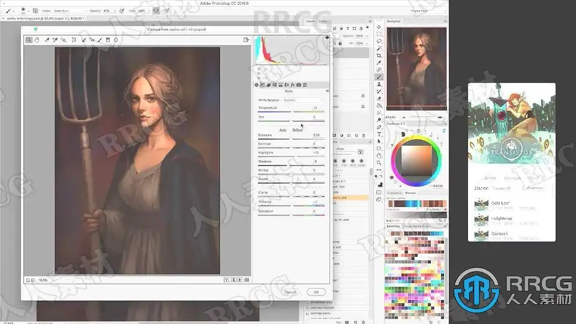Open the Effects fx panel tab icon
The width and height of the screenshot is (576, 324).
293,85
